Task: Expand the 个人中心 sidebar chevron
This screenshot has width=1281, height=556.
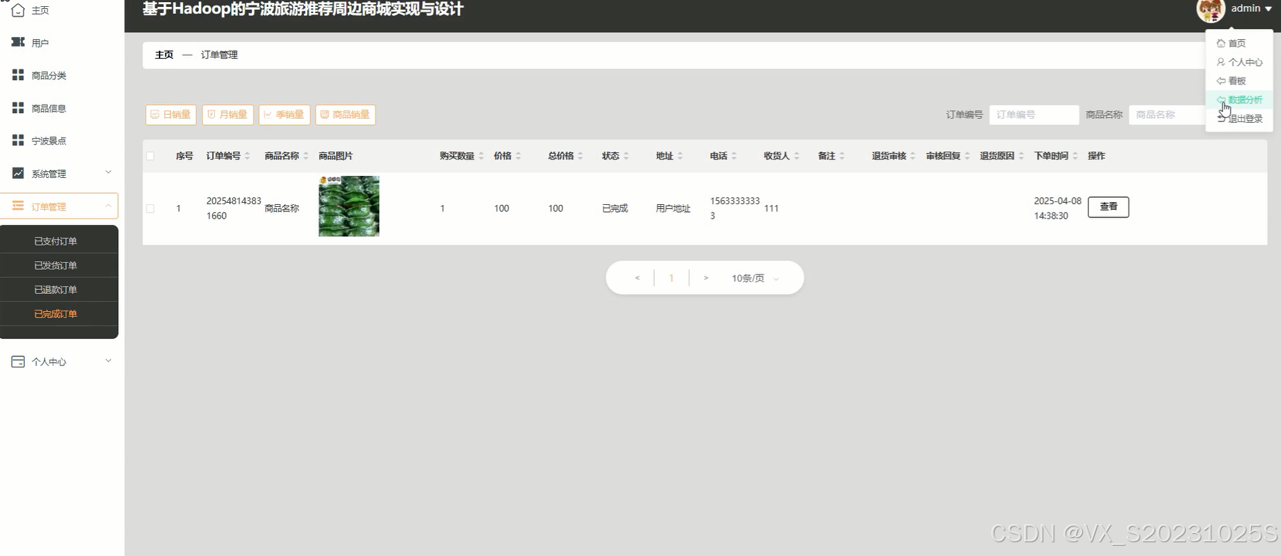Action: coord(108,361)
